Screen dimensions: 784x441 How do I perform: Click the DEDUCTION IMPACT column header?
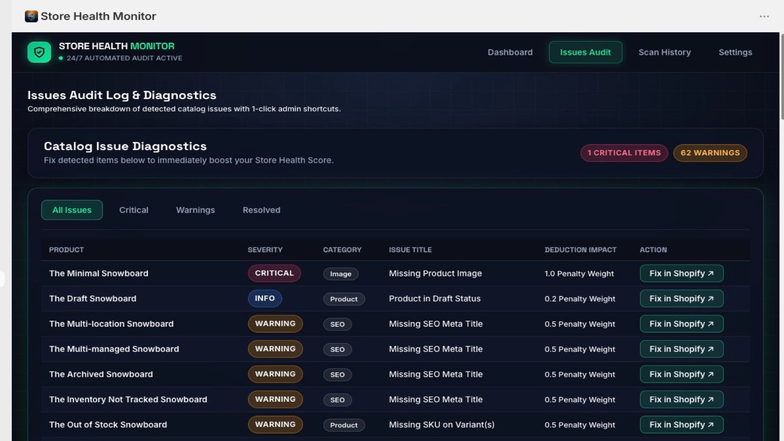click(x=580, y=250)
